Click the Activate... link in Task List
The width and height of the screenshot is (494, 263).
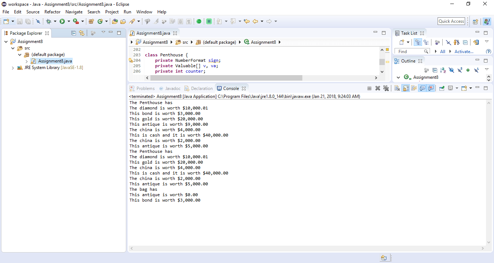tap(464, 52)
